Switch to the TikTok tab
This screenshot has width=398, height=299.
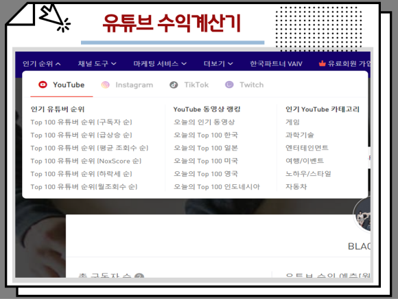click(x=189, y=85)
